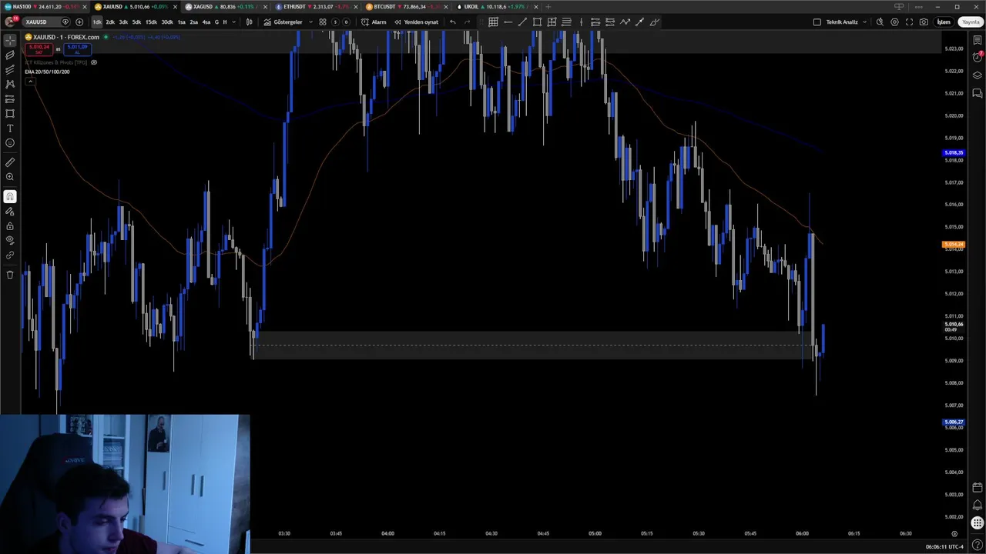The height and width of the screenshot is (554, 986).
Task: Click the İşlem trade button
Action: point(944,22)
